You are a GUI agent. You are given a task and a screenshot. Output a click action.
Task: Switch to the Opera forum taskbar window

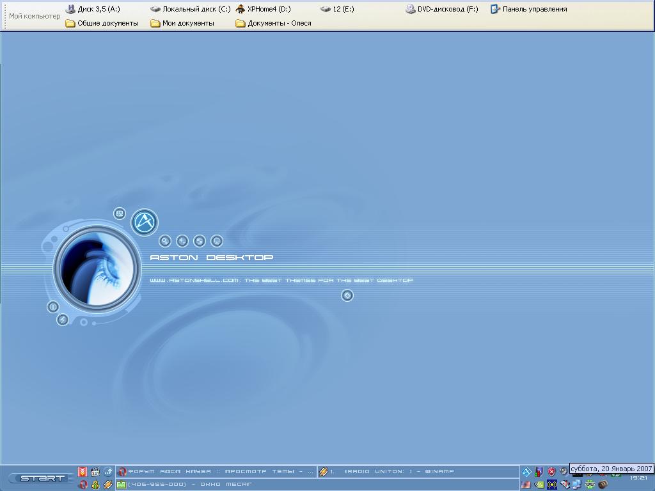[216, 472]
